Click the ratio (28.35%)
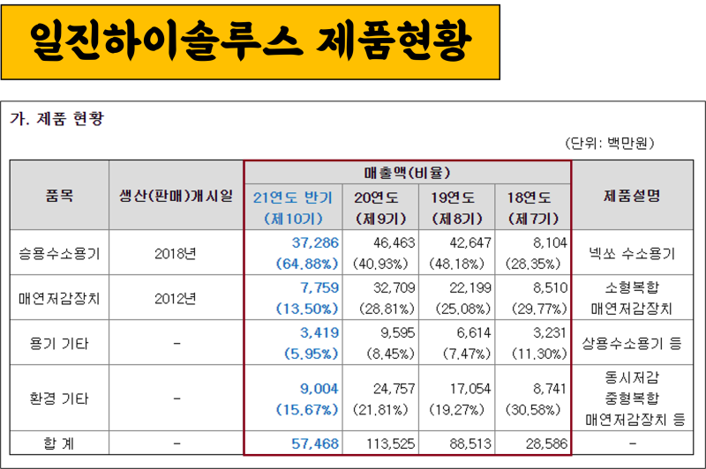The image size is (706, 469). [x=533, y=264]
